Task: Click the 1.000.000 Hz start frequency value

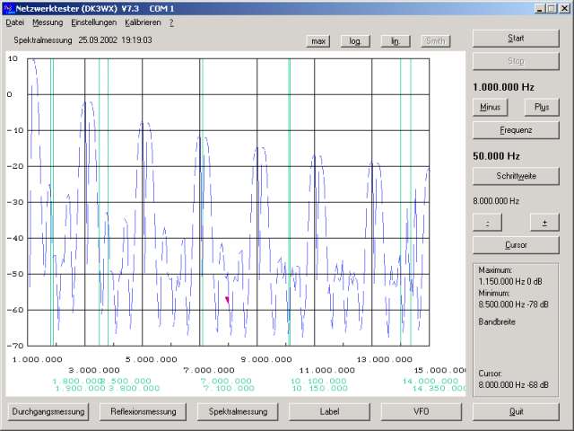Action: (503, 87)
